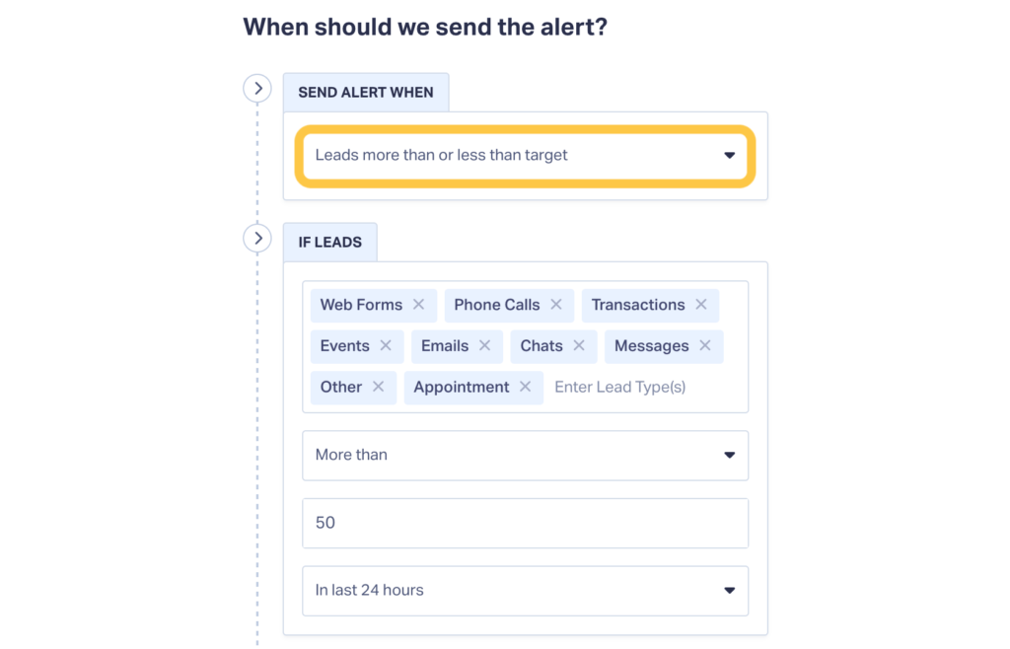Remove the Chats lead type
This screenshot has height=649, width=1010.
pos(580,346)
